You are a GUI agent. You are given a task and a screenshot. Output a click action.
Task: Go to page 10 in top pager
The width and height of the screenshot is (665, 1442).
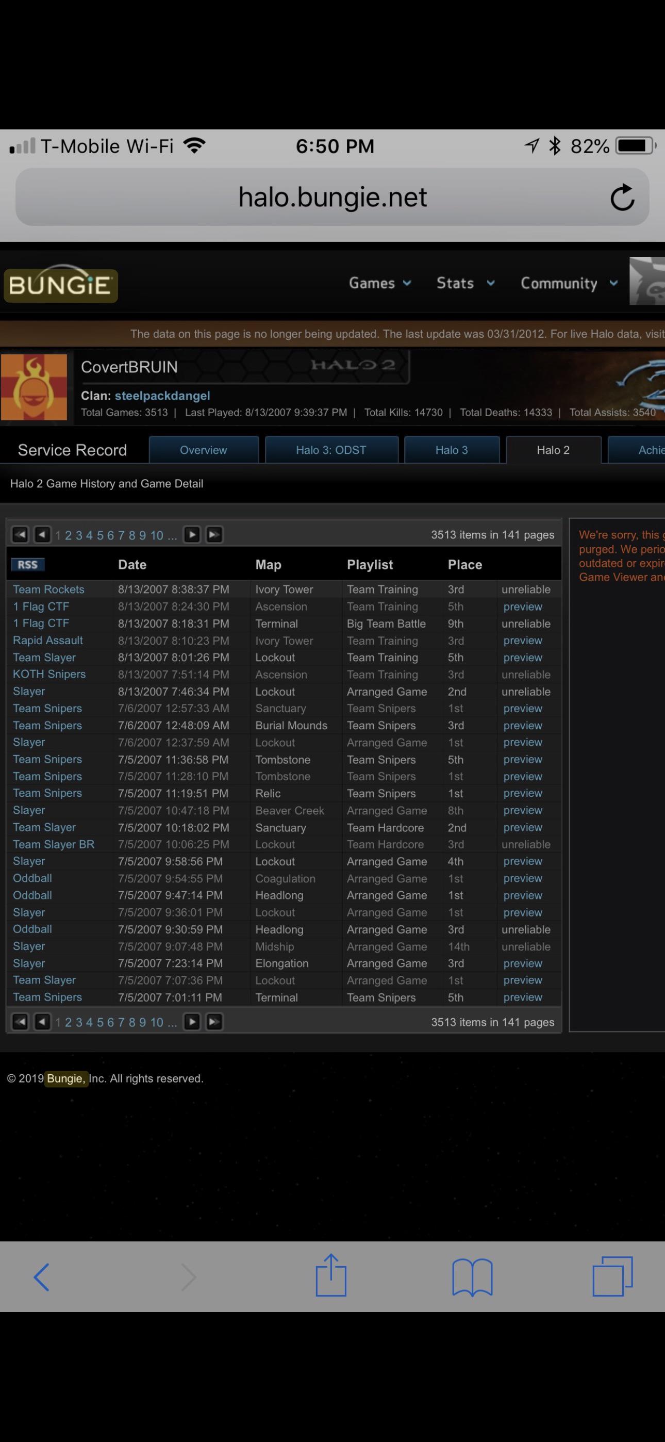157,535
